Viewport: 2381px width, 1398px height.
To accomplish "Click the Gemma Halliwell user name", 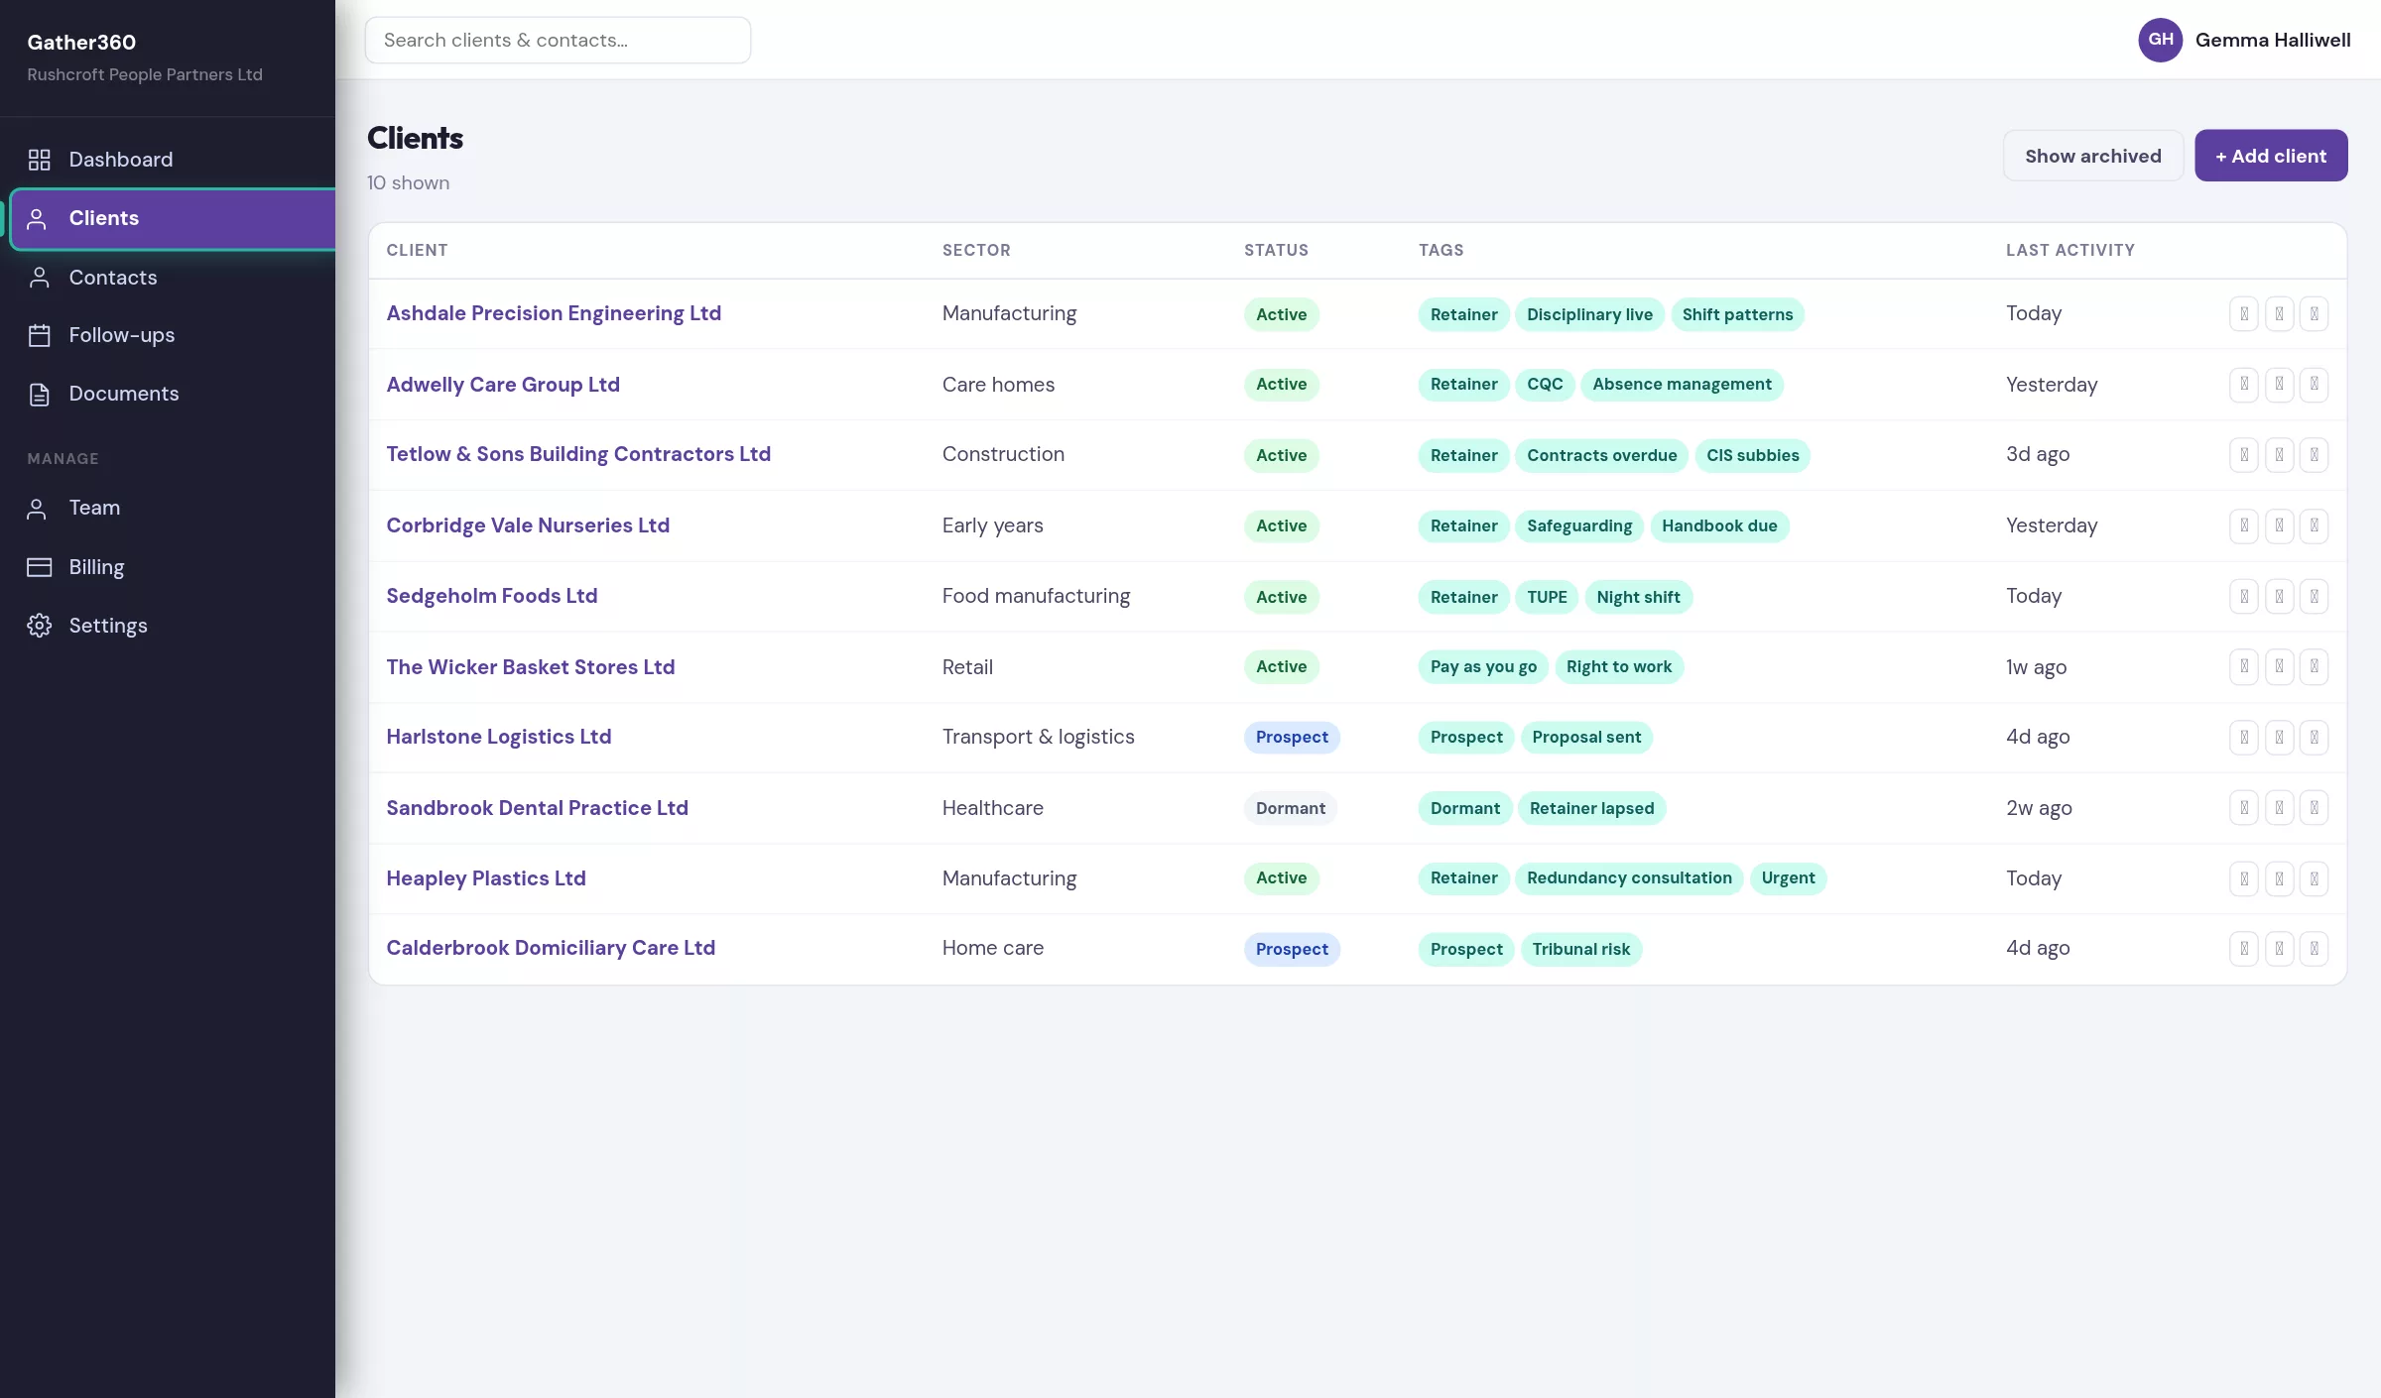I will pyautogui.click(x=2273, y=40).
